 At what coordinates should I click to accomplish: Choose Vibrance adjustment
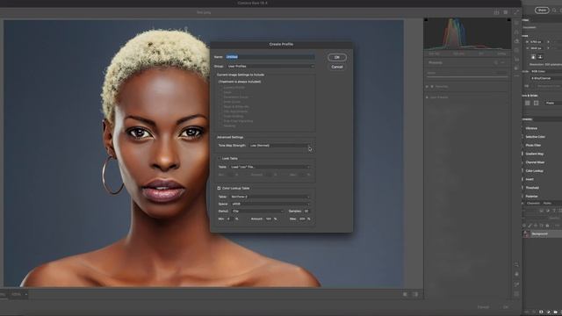click(531, 128)
